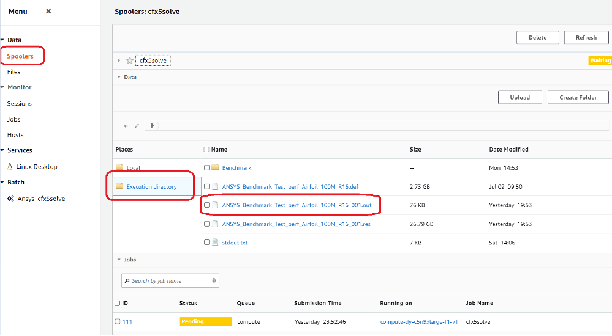Check the R16.def file checkbox
Viewport: 612px width, 336px height.
(206, 186)
